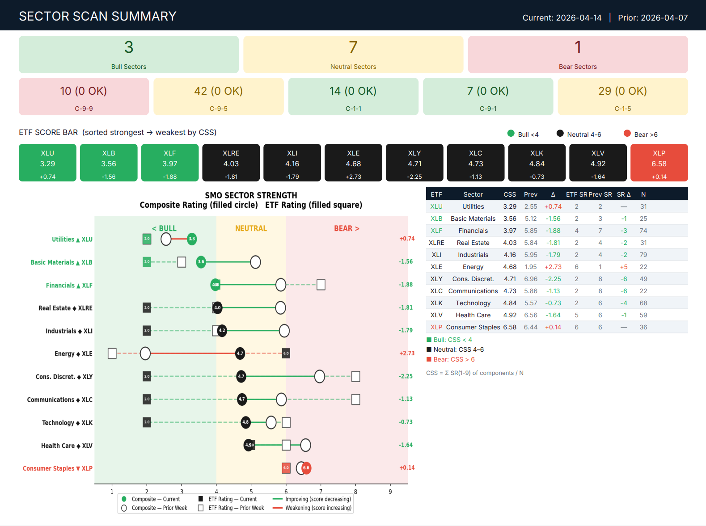Click the Basic Materials 3.6 composite marker
This screenshot has width=706, height=526.
click(x=201, y=262)
